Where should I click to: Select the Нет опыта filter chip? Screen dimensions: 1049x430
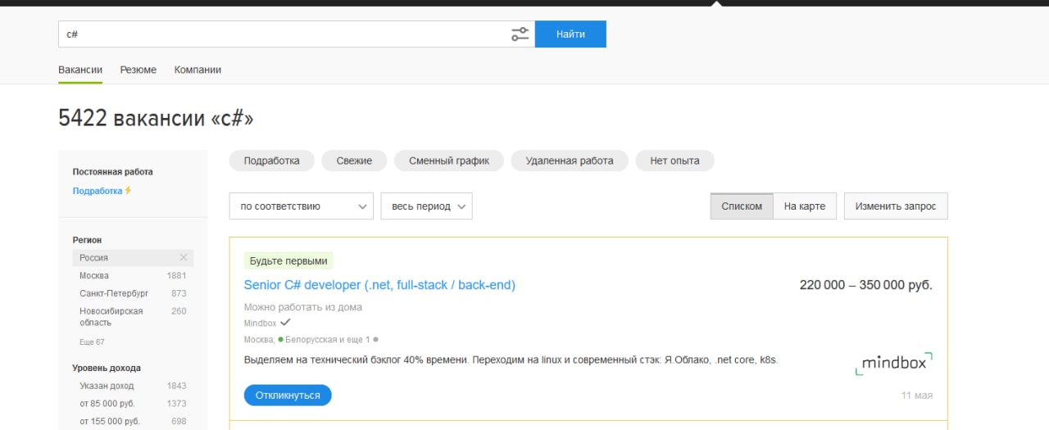point(674,161)
